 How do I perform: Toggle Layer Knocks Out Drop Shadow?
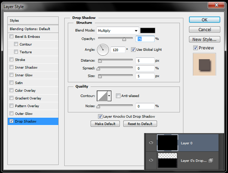tap(100, 116)
